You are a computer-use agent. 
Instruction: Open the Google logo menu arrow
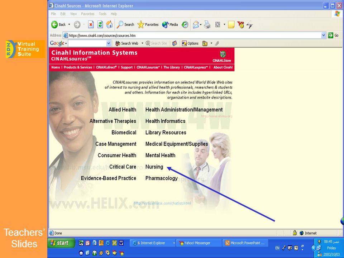[x=66, y=43]
